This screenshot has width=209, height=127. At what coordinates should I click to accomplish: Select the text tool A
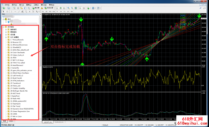tap(30, 11)
